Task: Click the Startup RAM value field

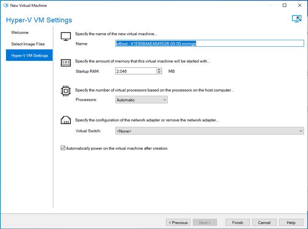Action: click(x=136, y=71)
